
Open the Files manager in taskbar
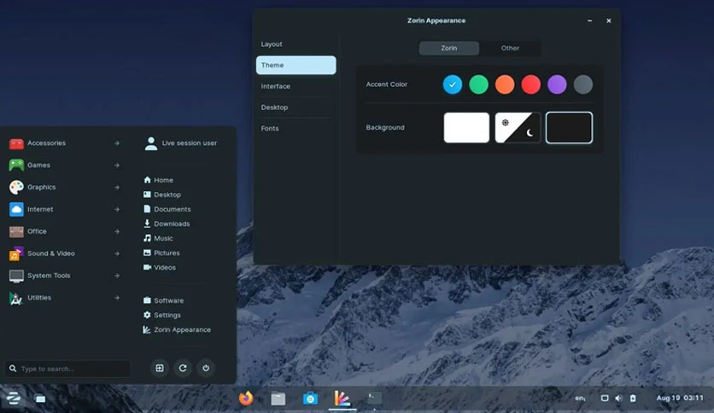pos(278,398)
